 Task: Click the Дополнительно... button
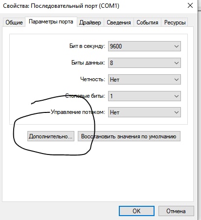coord(51,136)
